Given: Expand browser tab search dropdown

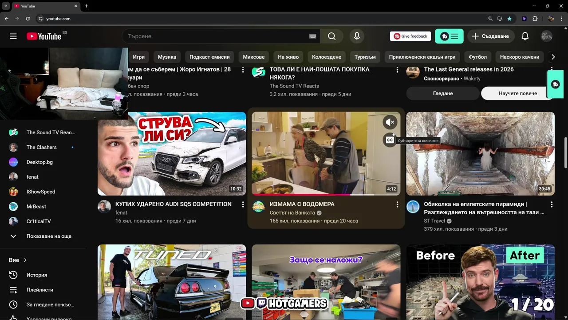Looking at the screenshot, I should click(6, 6).
